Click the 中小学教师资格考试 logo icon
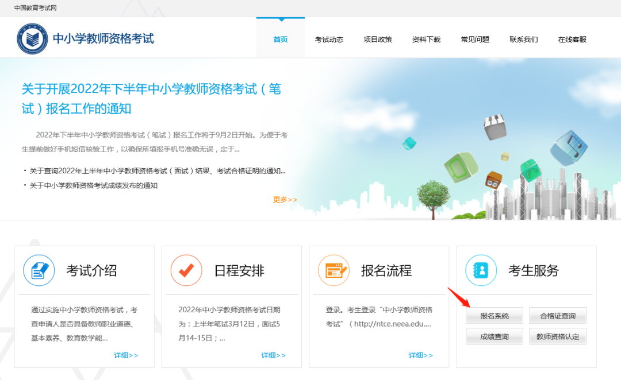Image resolution: width=621 pixels, height=380 pixels. (x=32, y=38)
